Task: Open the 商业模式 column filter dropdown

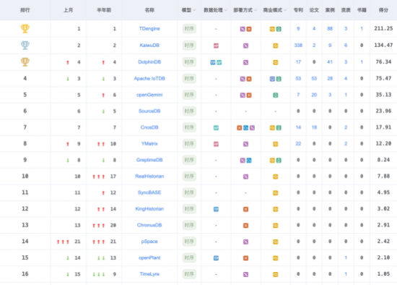Action: tap(285, 10)
